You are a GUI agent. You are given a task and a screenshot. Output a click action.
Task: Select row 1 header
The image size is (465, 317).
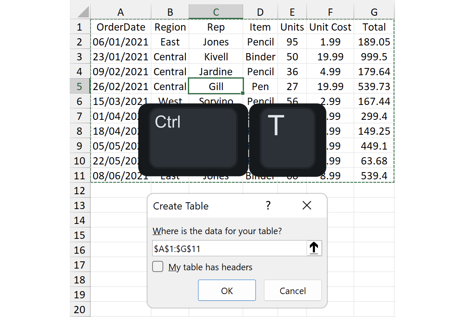79,27
